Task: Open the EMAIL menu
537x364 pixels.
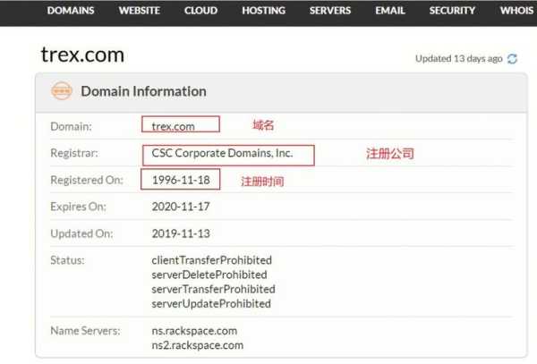Action: pos(390,11)
